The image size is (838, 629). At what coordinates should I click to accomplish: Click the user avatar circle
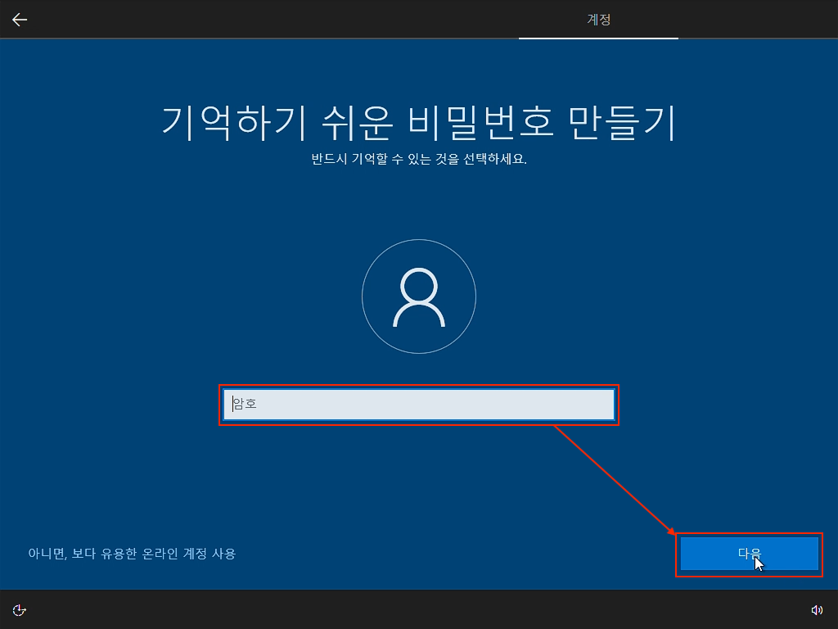click(x=419, y=296)
